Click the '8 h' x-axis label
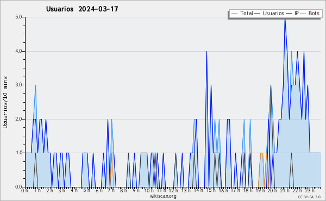The height and width of the screenshot is (201, 326). (123, 191)
